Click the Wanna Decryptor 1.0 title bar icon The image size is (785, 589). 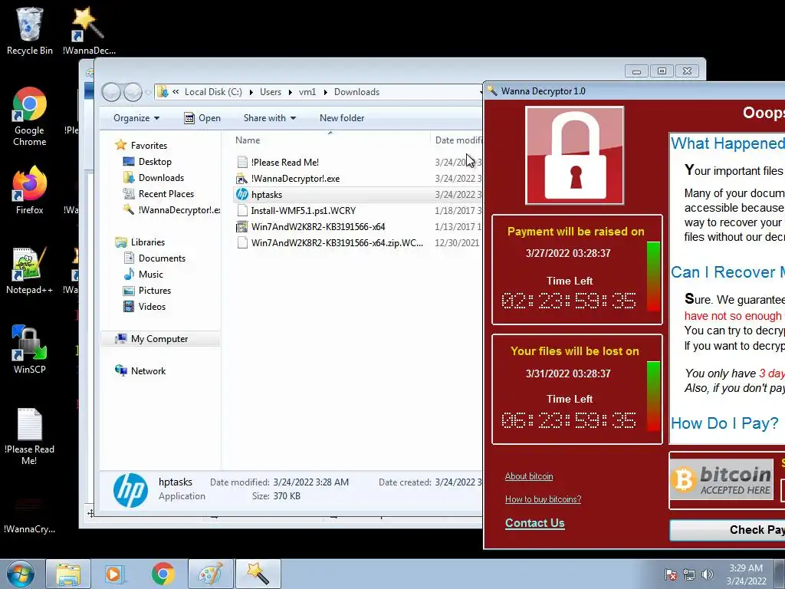492,90
